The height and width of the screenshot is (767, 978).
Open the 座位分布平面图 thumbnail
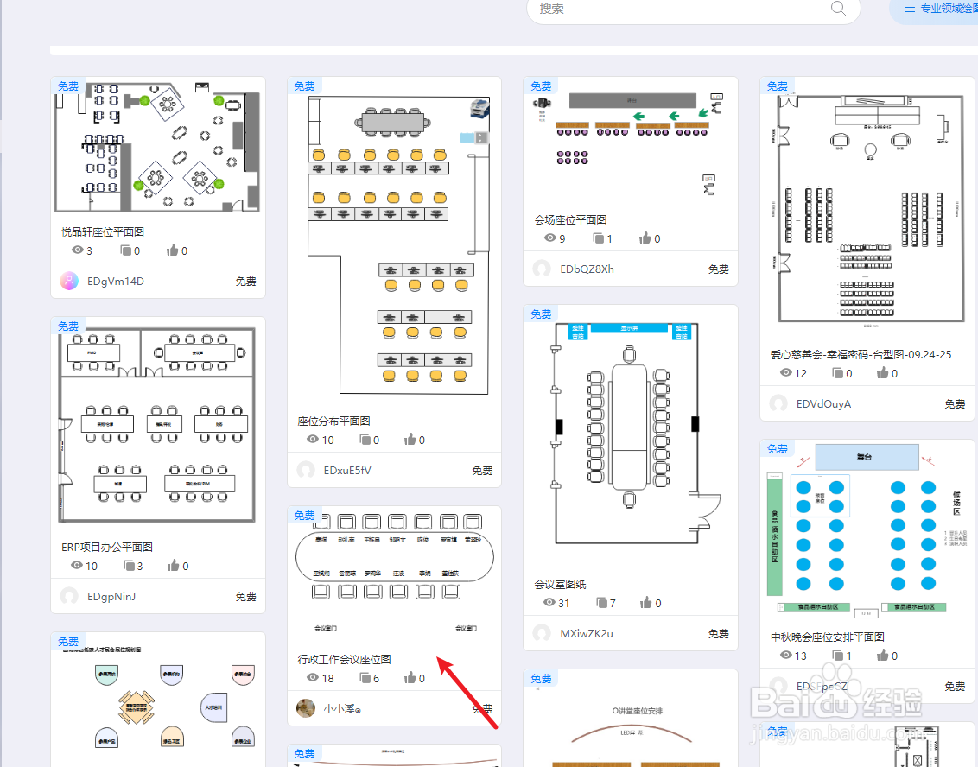click(x=394, y=245)
